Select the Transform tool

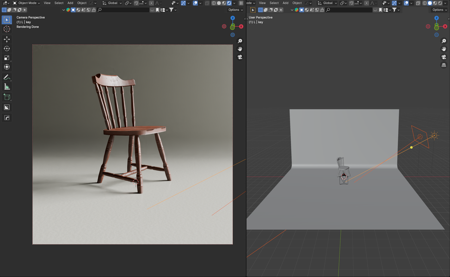6,67
